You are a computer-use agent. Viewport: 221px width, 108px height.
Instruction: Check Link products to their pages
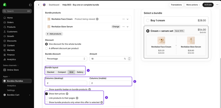(46, 98)
